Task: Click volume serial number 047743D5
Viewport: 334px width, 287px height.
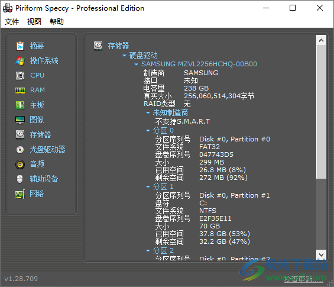Action: [x=216, y=154]
